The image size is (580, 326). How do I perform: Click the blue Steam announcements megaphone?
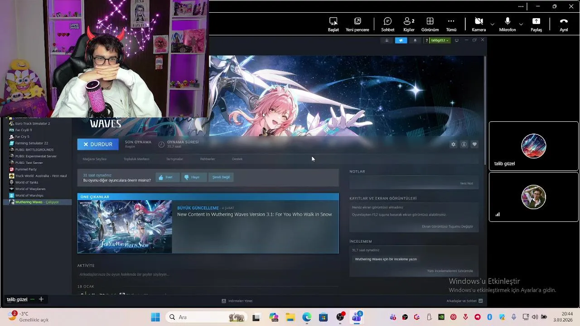coord(401,40)
